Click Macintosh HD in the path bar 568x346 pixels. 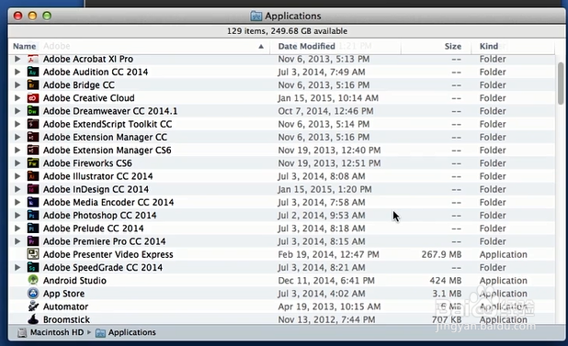tap(57, 332)
